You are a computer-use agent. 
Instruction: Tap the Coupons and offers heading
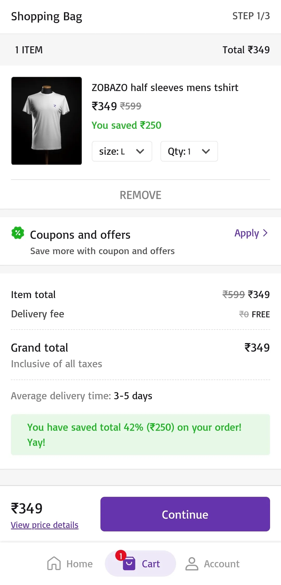80,235
